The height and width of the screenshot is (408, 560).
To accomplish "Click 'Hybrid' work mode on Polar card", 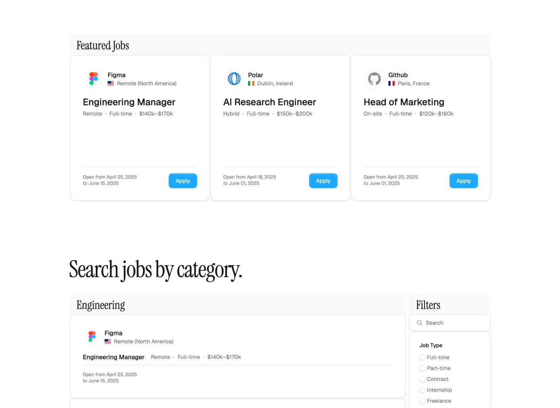I will (231, 114).
